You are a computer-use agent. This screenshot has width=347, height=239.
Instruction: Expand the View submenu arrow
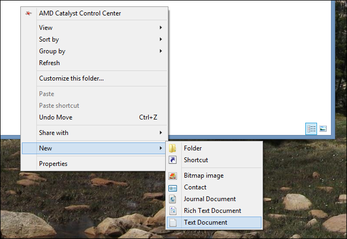tap(160, 28)
